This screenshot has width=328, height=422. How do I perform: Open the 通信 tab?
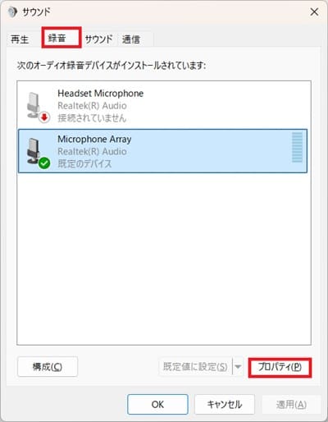click(x=131, y=39)
